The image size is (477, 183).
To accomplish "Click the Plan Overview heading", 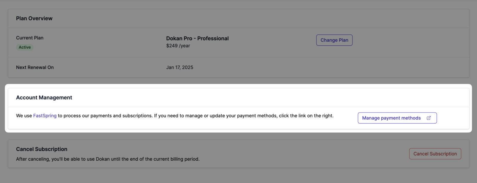I will (x=34, y=18).
